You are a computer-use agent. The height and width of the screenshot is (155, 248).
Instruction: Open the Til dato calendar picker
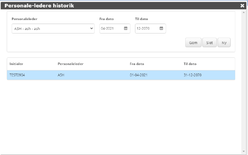(161, 29)
